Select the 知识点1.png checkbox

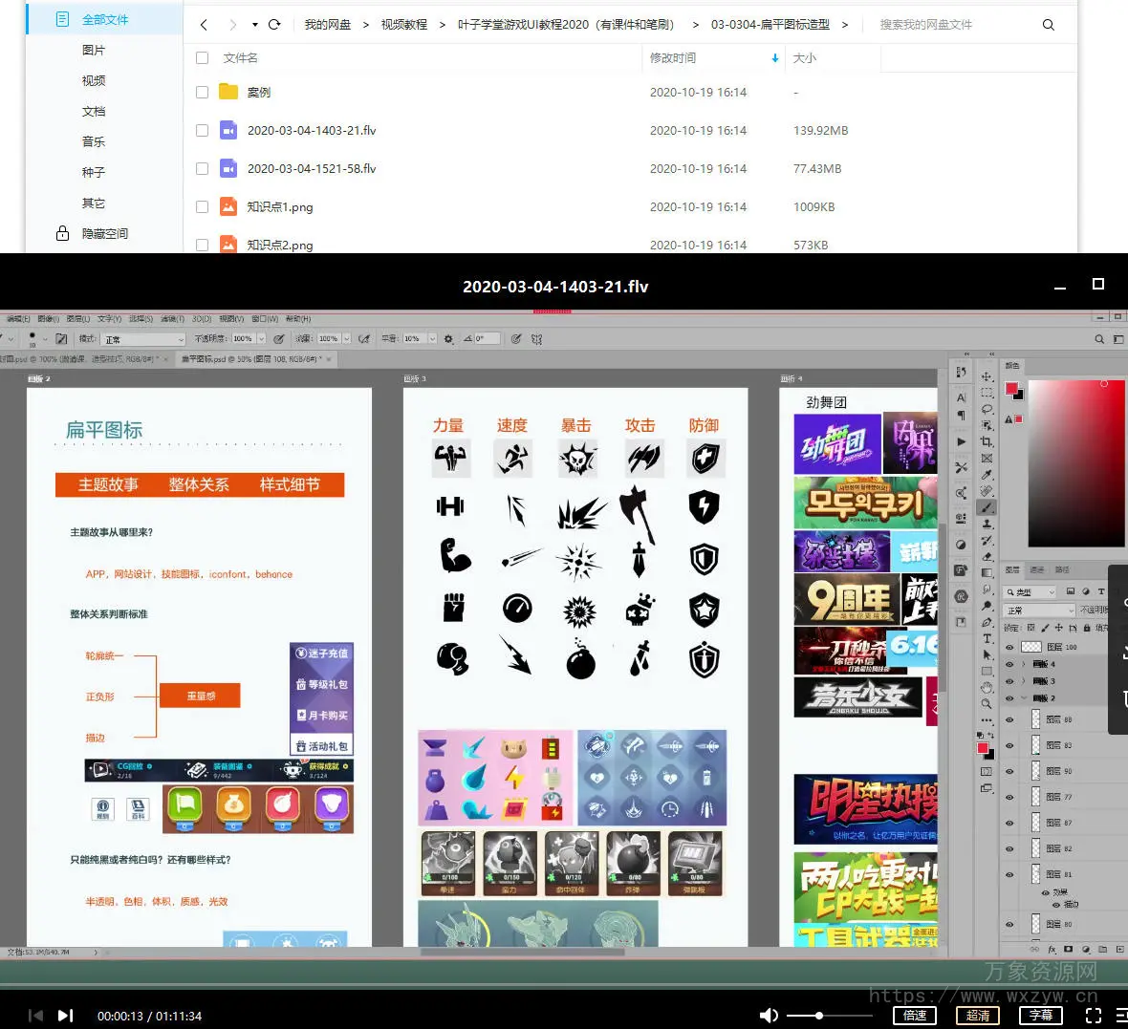coord(202,207)
